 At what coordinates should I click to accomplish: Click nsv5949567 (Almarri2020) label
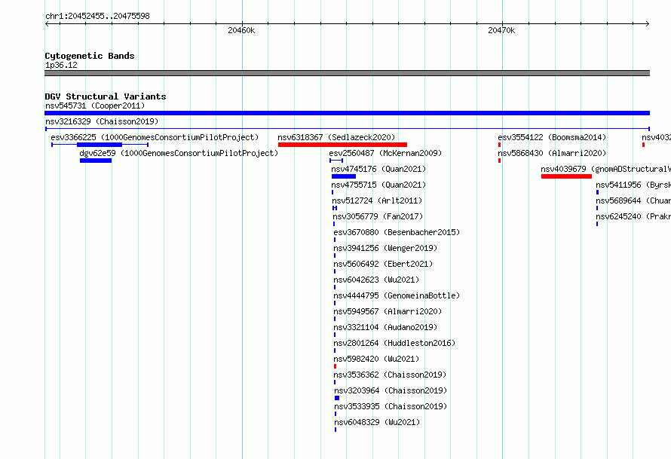[388, 311]
